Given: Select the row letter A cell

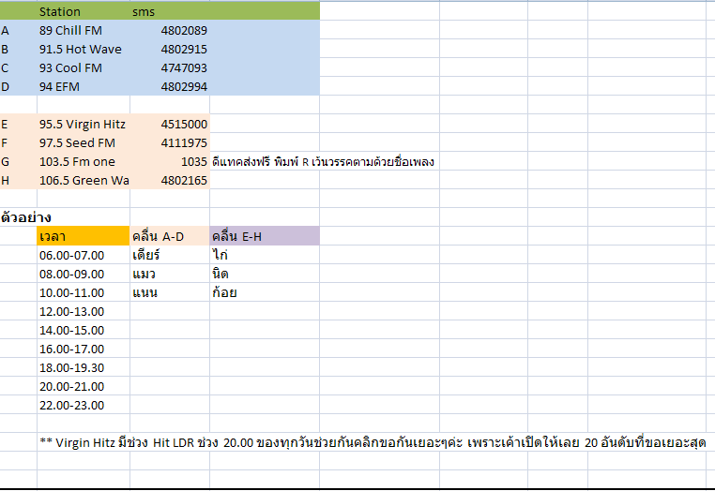Looking at the screenshot, I should [x=18, y=30].
